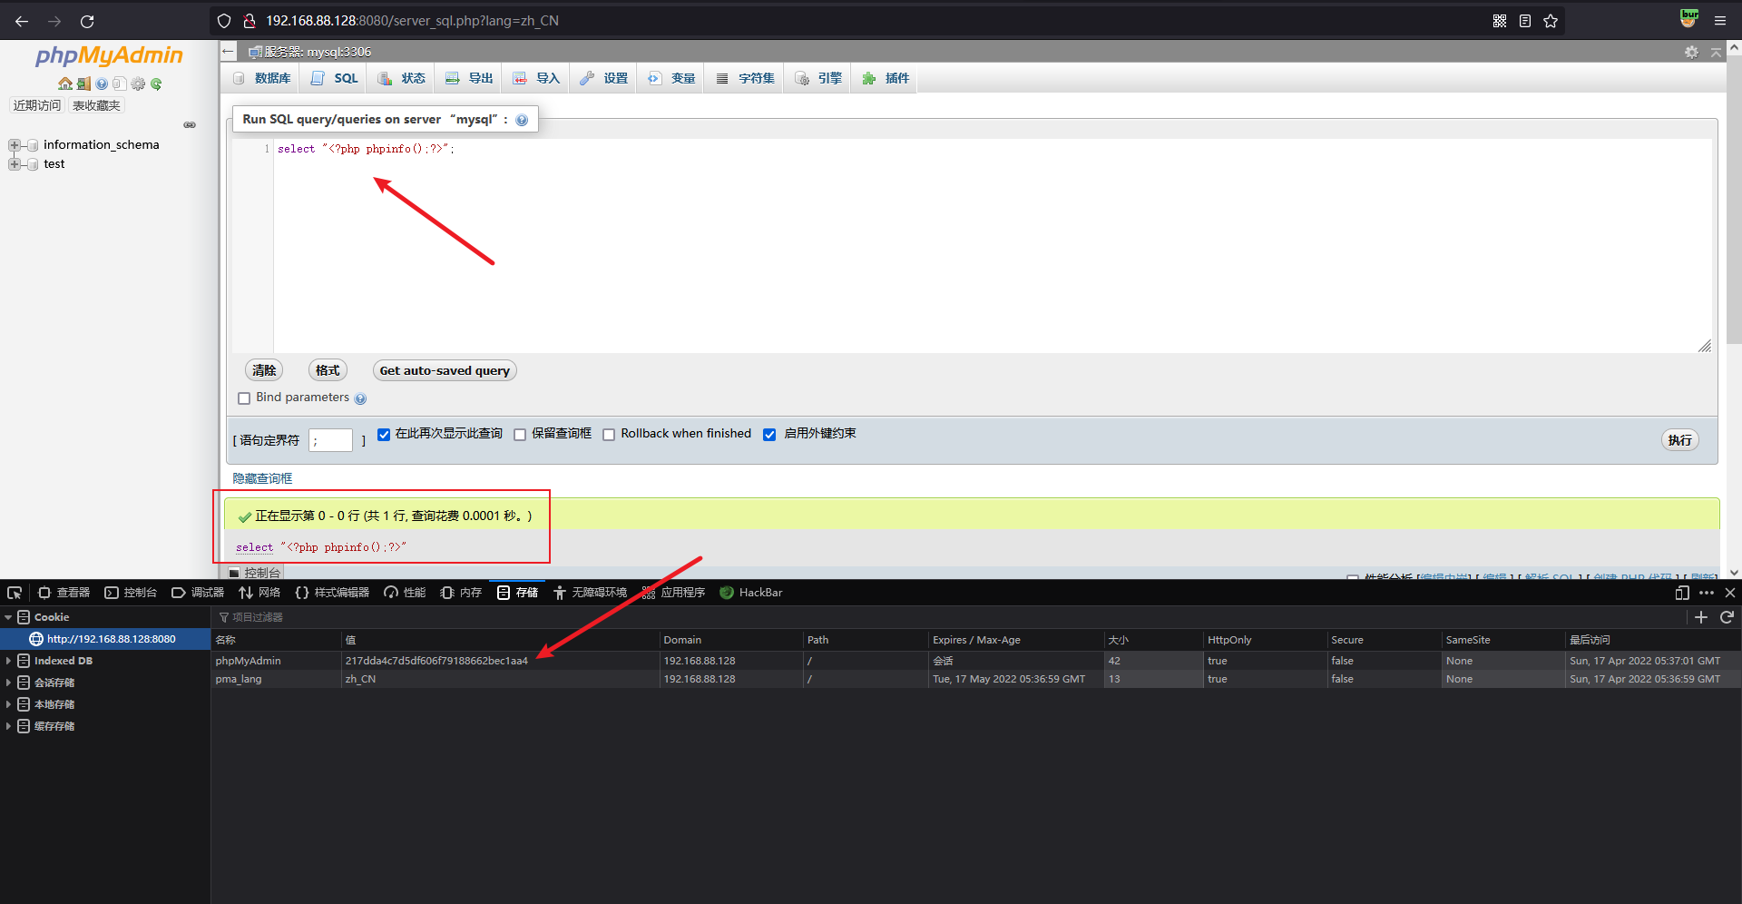Image resolution: width=1742 pixels, height=904 pixels.
Task: Enable the retain query box checkbox
Action: 520,435
